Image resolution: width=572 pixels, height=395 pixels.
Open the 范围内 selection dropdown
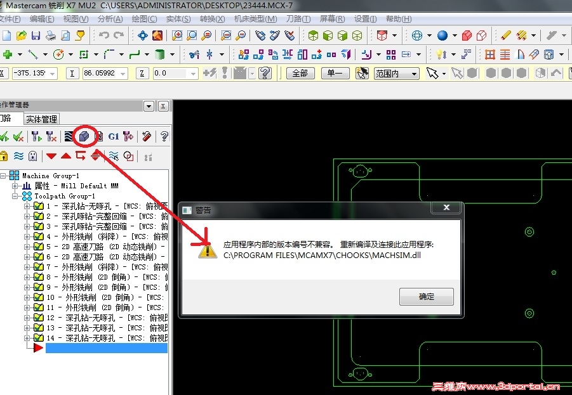click(396, 74)
